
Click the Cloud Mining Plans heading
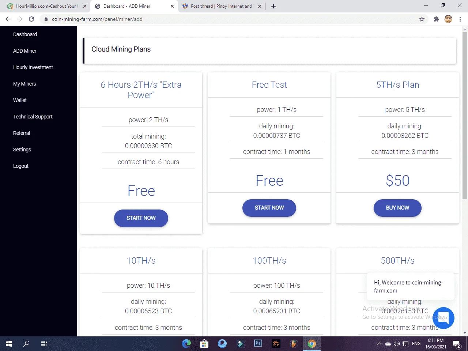point(121,49)
